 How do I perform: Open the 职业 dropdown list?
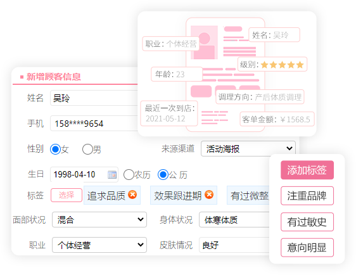[x=99, y=245]
